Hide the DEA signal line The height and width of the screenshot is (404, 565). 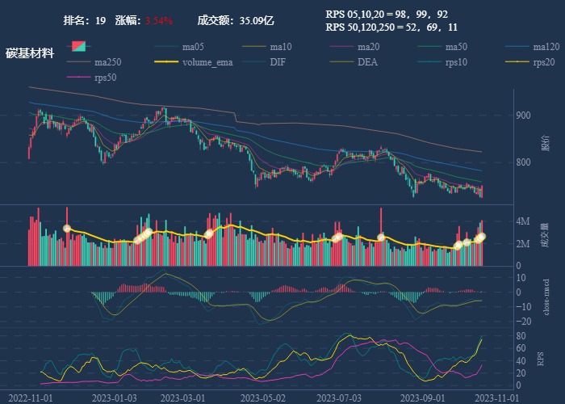[367, 62]
